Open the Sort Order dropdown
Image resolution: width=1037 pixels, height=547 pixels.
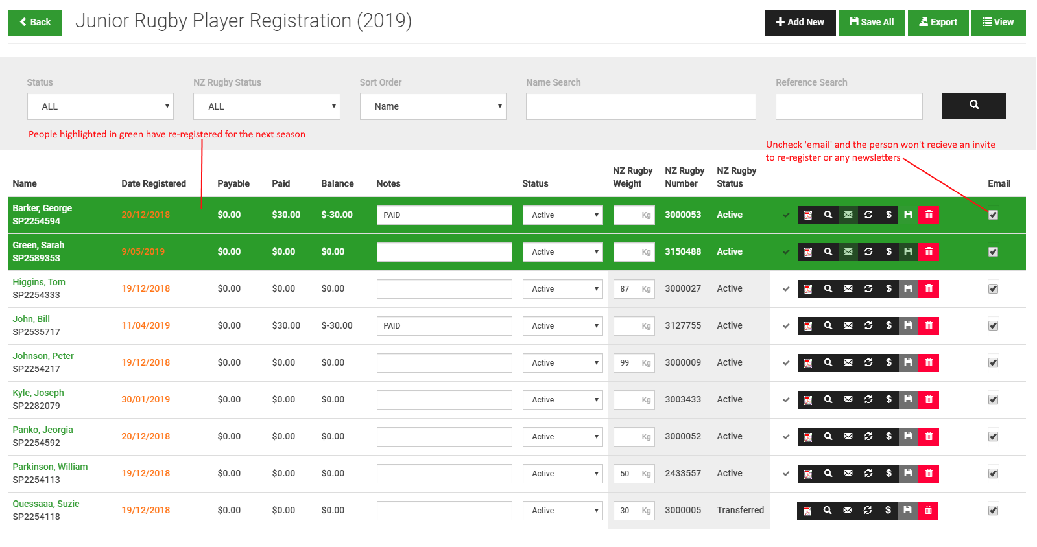click(433, 106)
